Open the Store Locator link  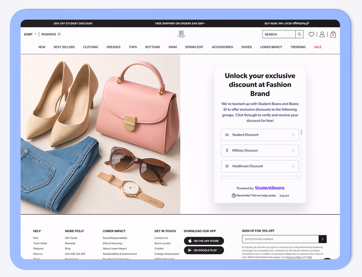pyautogui.click(x=163, y=243)
